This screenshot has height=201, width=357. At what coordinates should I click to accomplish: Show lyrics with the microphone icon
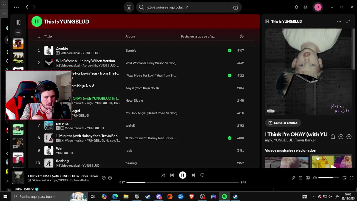(293, 178)
